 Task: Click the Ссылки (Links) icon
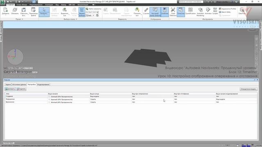pos(146,11)
